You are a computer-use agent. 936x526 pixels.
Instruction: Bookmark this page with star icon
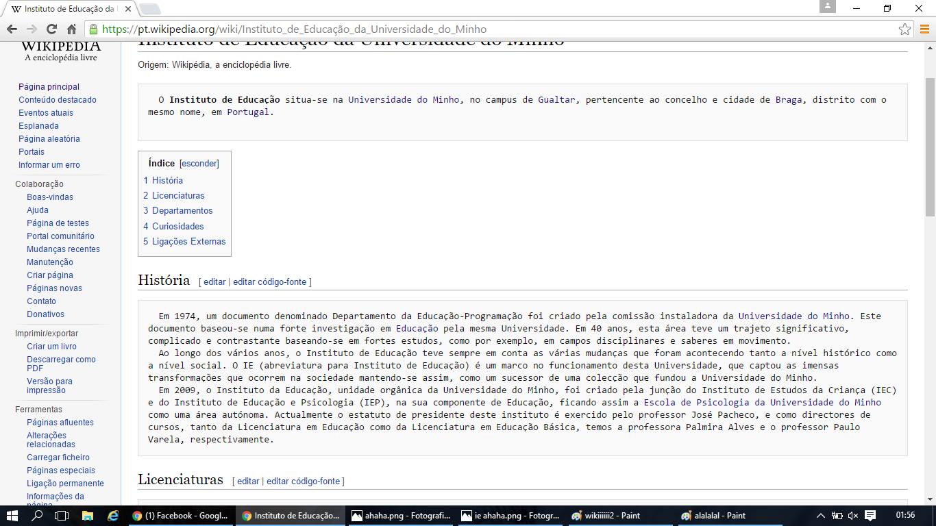(905, 29)
